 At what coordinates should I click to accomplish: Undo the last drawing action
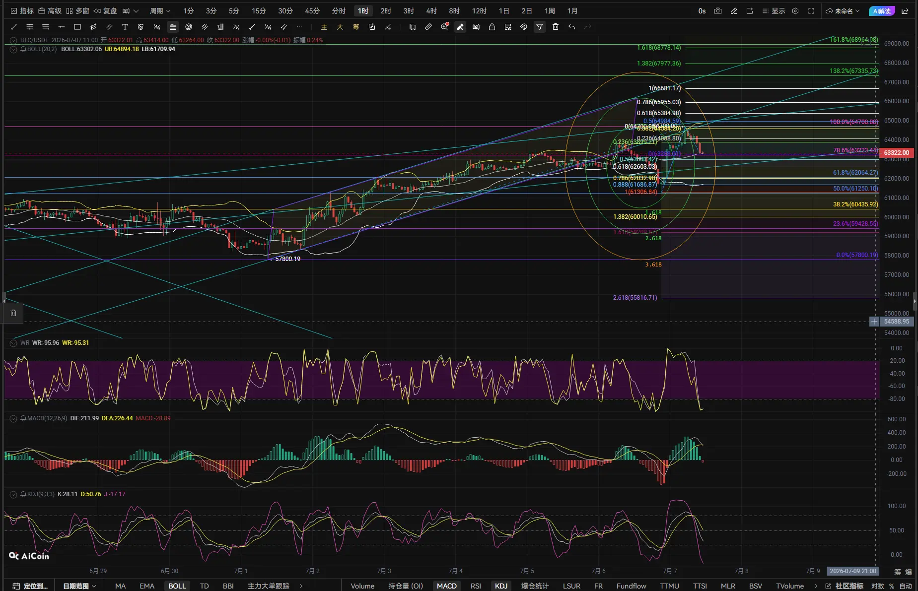click(572, 27)
